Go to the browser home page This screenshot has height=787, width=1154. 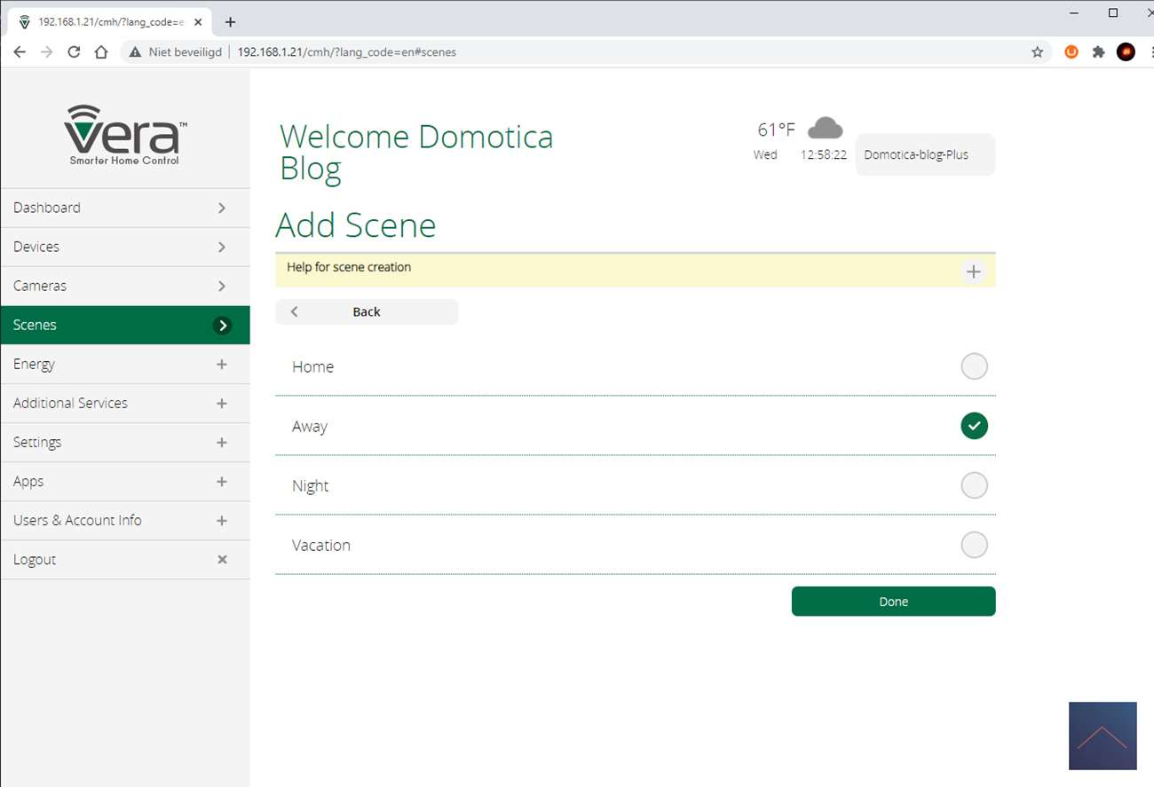pyautogui.click(x=101, y=52)
